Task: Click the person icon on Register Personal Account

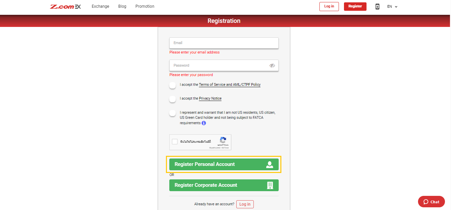Action: pos(270,164)
